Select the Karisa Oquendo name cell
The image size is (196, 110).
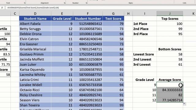coord(35,70)
